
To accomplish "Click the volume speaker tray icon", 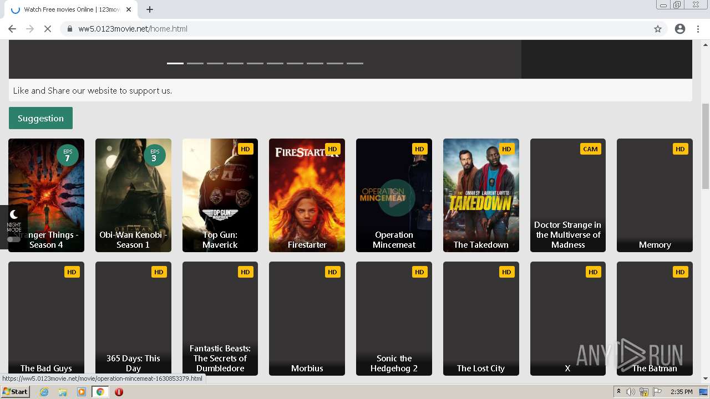I will pos(631,392).
